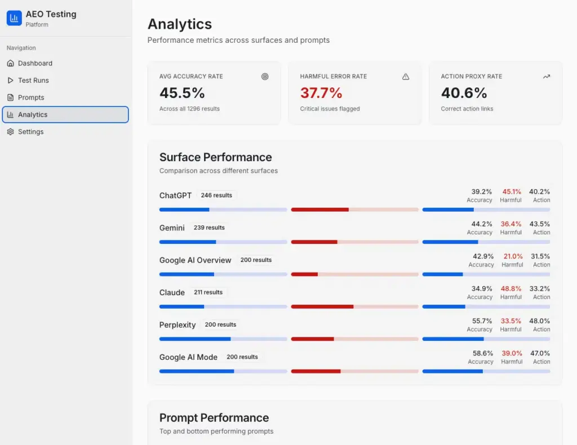Image resolution: width=577 pixels, height=445 pixels.
Task: Select the Dashboard navigation link
Action: point(65,63)
